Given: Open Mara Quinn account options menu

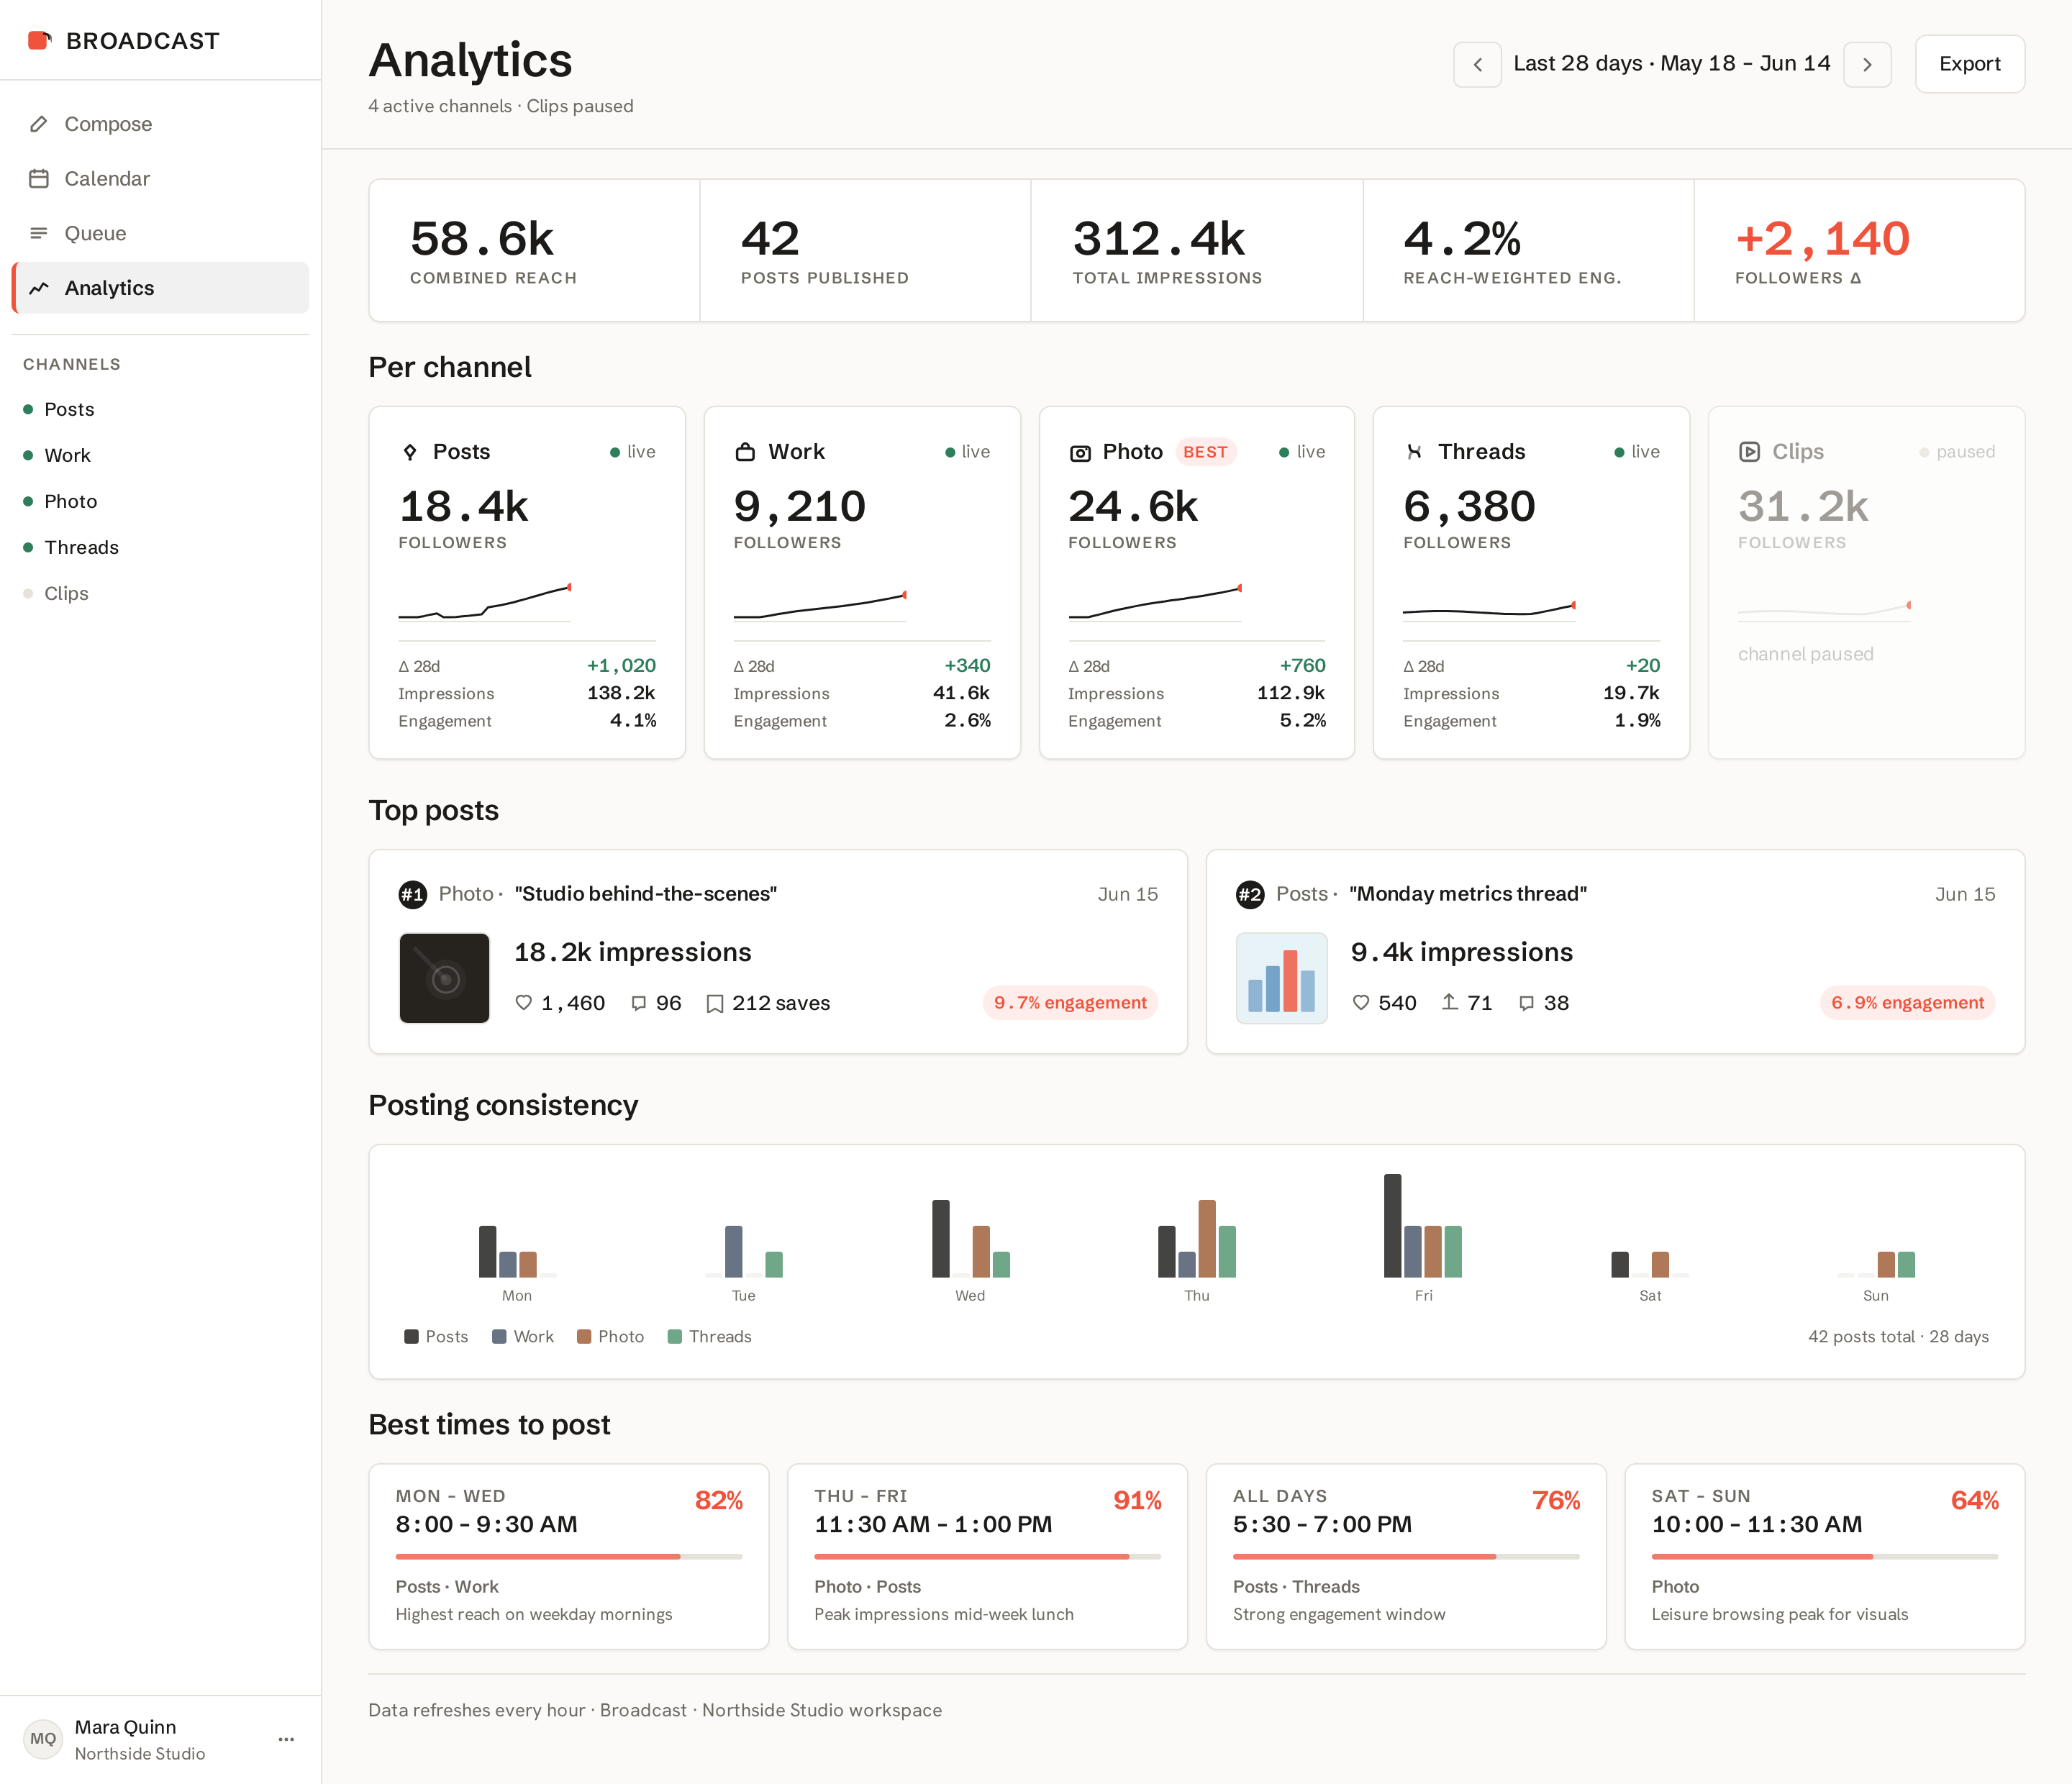Looking at the screenshot, I should (x=286, y=1739).
